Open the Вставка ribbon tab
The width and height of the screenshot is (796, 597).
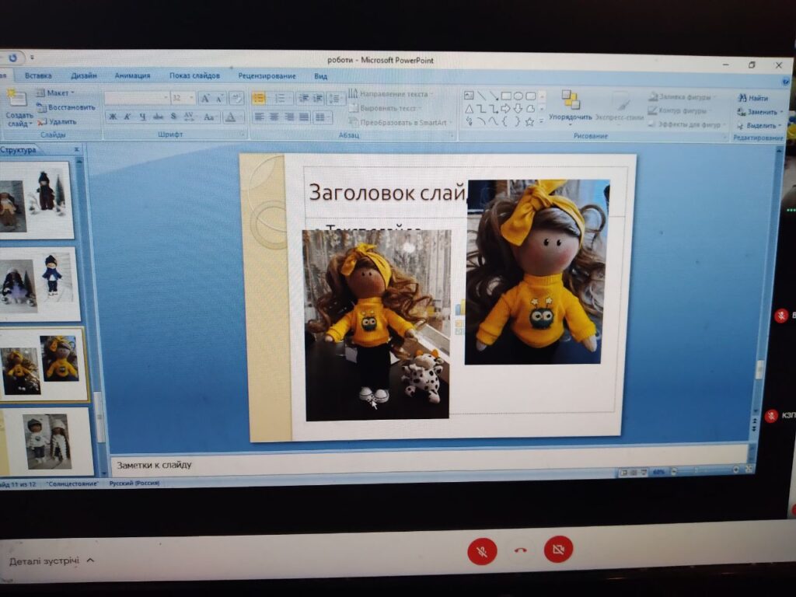(38, 75)
